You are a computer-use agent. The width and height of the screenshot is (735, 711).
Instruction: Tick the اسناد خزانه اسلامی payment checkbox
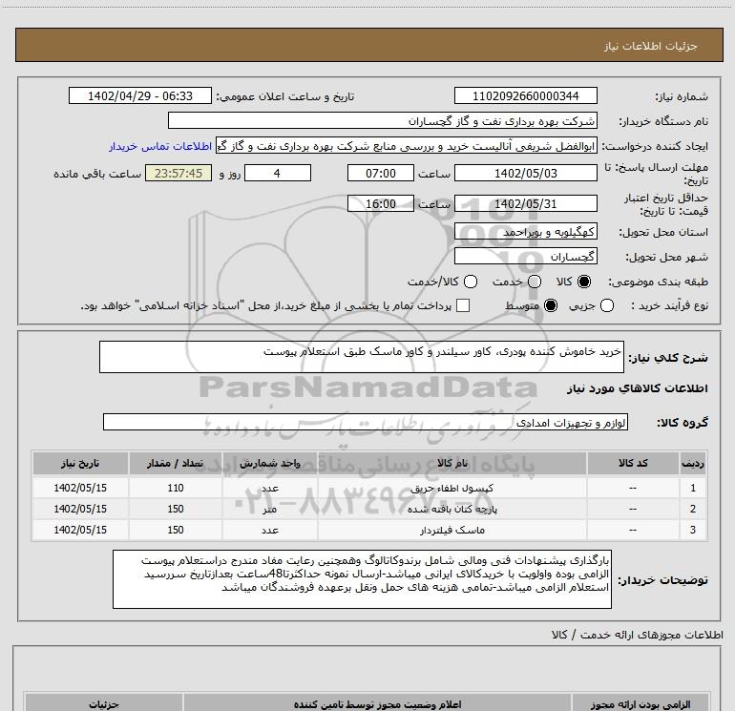pyautogui.click(x=463, y=305)
